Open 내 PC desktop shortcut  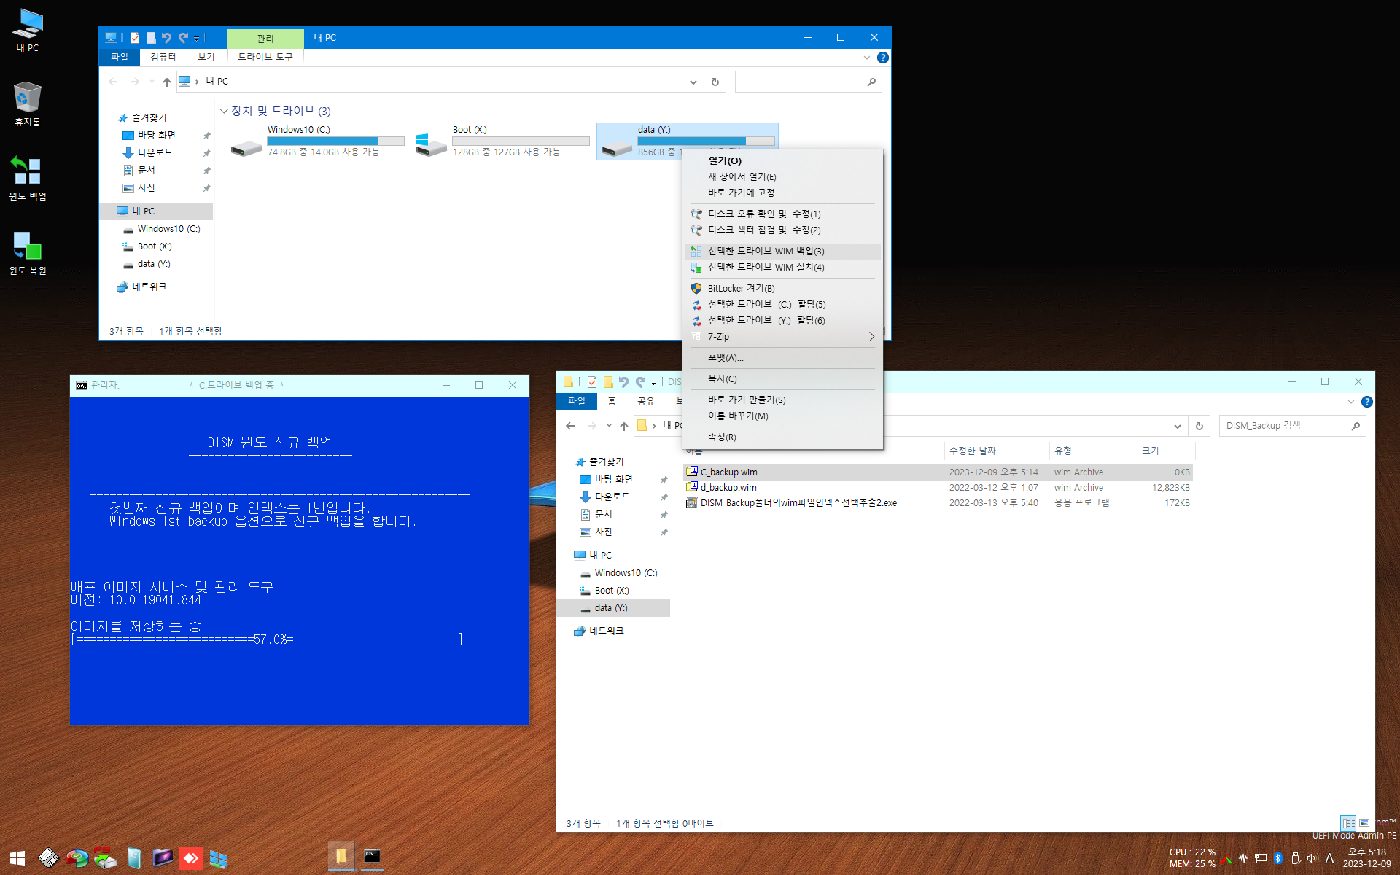click(28, 31)
